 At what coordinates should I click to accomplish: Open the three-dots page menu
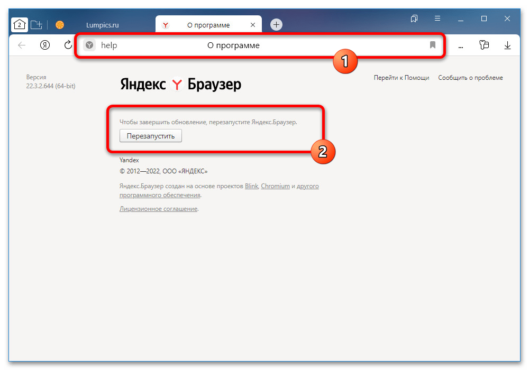(461, 47)
